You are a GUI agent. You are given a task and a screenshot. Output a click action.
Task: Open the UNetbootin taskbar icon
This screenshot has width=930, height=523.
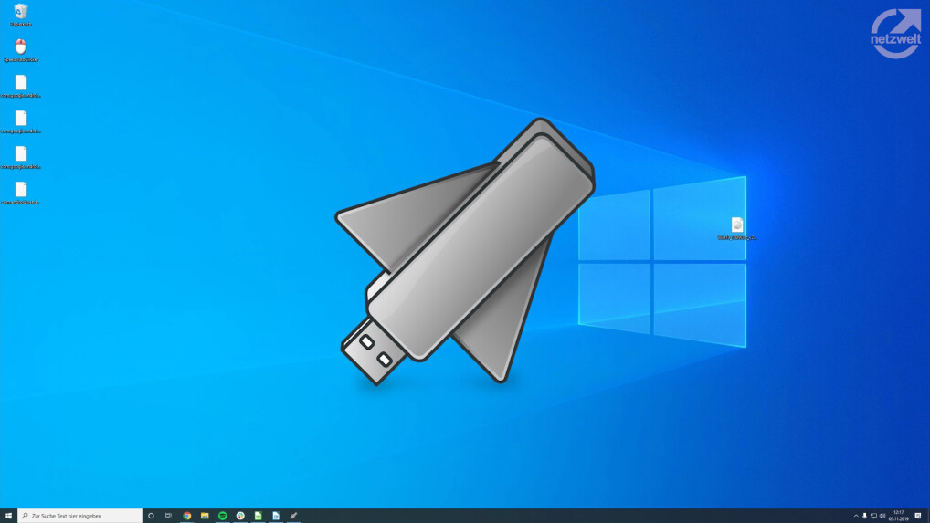(293, 516)
